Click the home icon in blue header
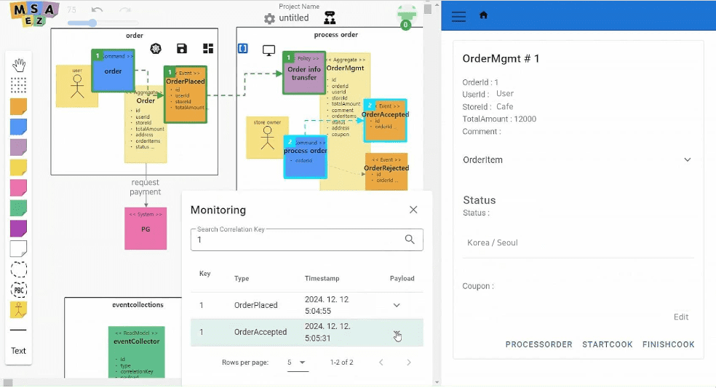The height and width of the screenshot is (388, 716). click(484, 15)
